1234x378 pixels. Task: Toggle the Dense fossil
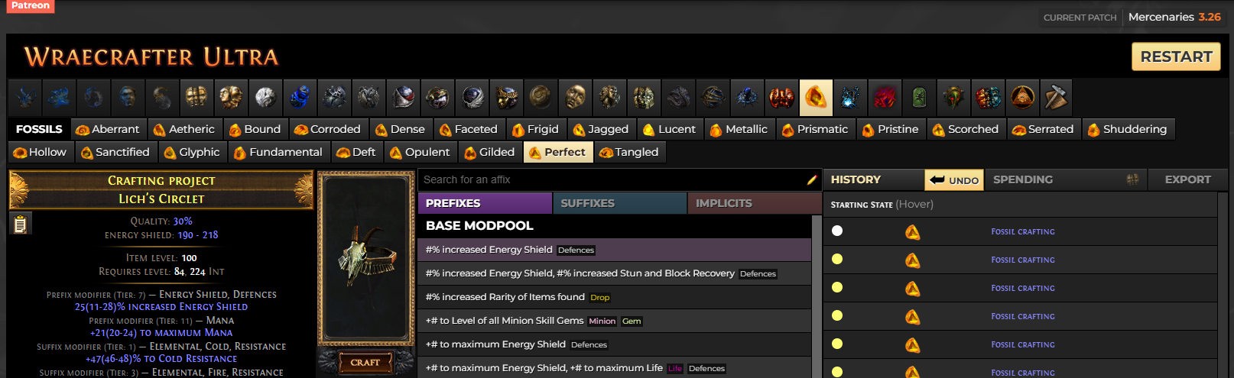(x=400, y=129)
